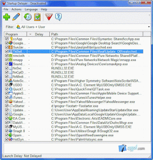This screenshot has width=153, height=160.
Task: Select the QTTask.exe path row
Action: [80, 89]
